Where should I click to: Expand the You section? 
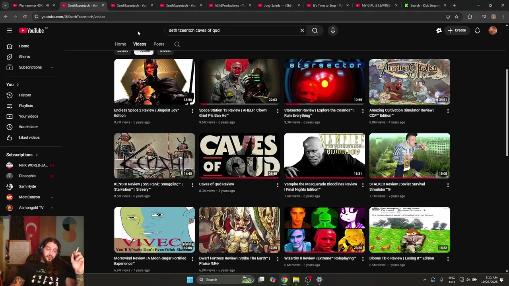(x=13, y=85)
